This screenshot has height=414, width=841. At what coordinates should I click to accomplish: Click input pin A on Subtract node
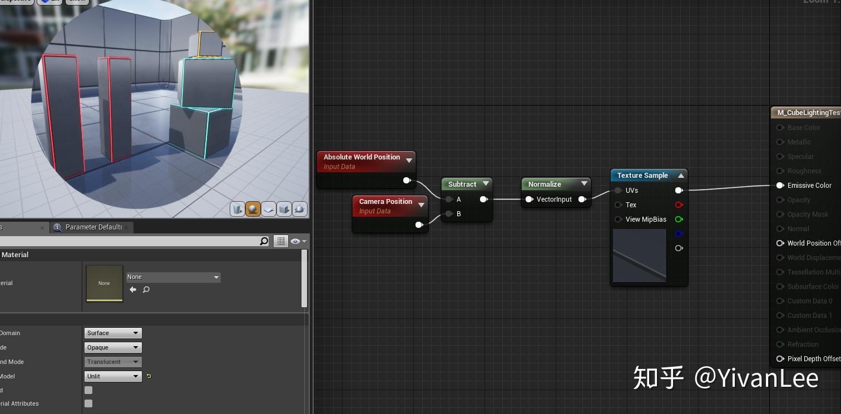click(449, 199)
